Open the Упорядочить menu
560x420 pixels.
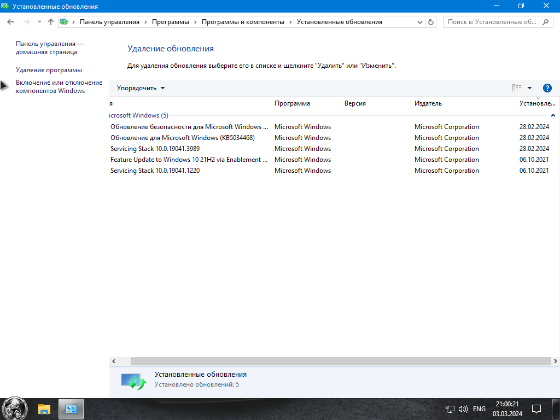141,88
